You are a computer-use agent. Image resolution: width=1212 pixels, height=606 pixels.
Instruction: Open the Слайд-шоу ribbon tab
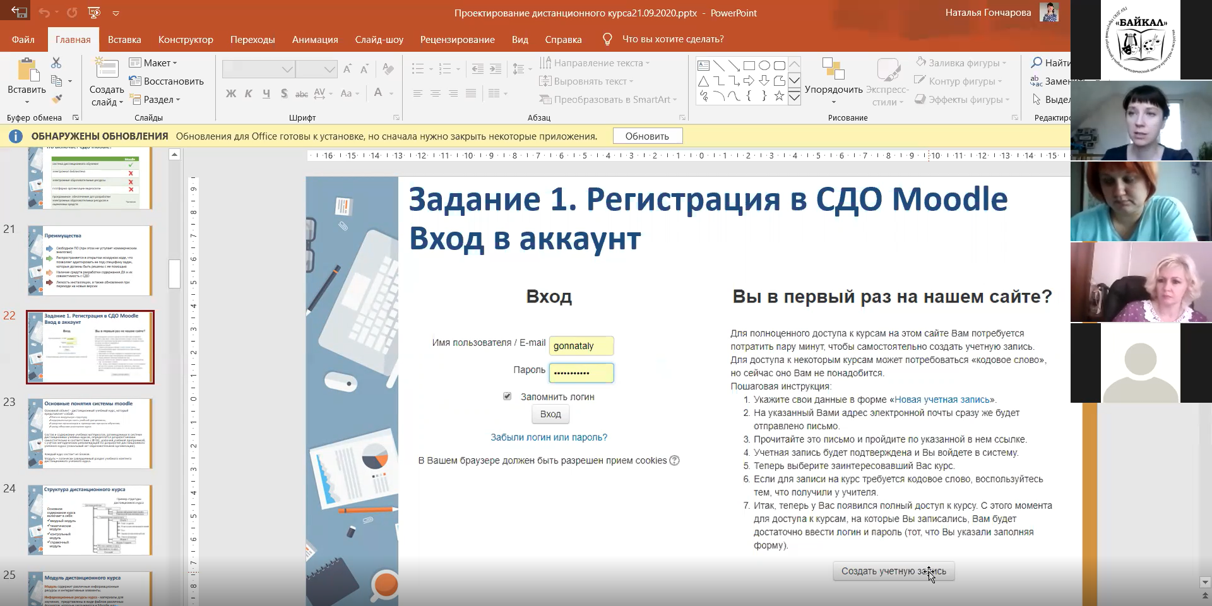coord(379,39)
